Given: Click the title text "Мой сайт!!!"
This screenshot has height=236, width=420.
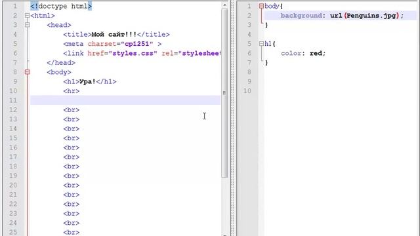Looking at the screenshot, I should (x=114, y=35).
